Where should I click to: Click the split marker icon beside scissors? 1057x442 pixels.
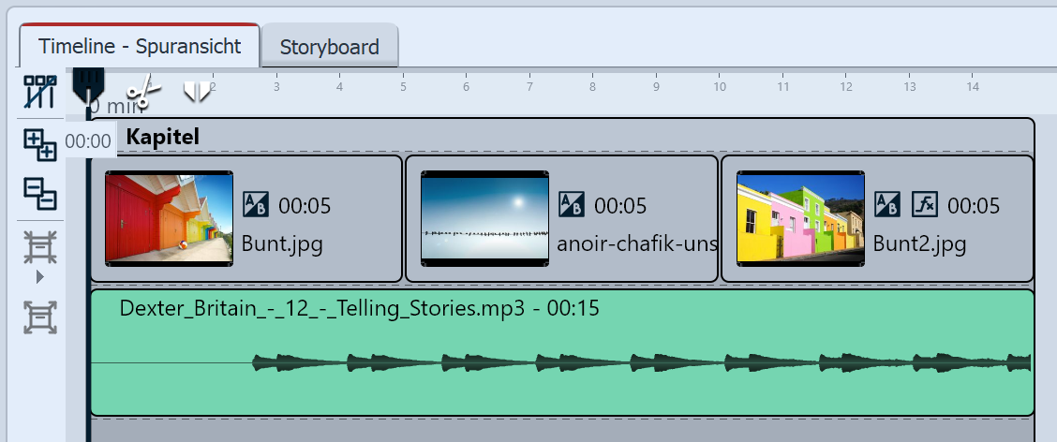pyautogui.click(x=197, y=91)
